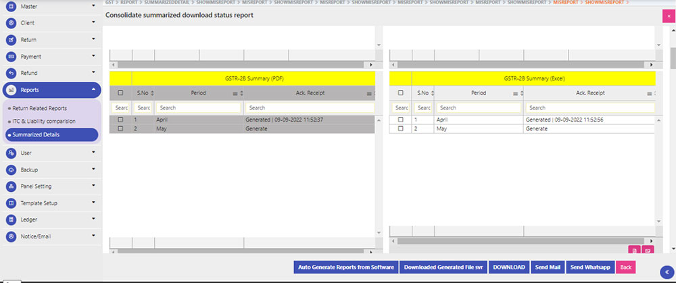
Task: Click the Ledger icon in the sidebar
Action: (x=11, y=220)
